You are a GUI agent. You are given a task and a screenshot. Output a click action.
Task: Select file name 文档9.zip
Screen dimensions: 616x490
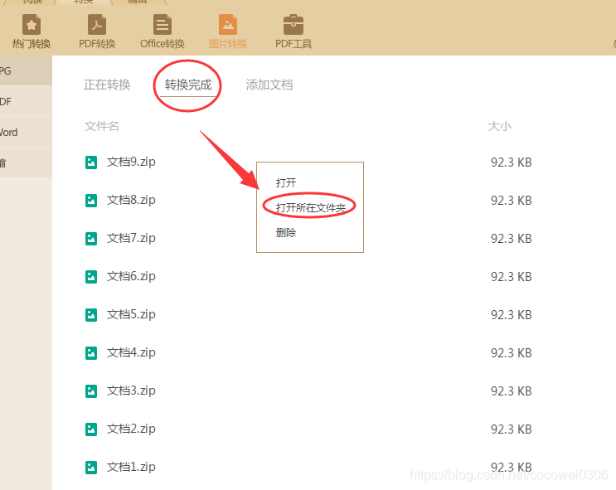[131, 162]
